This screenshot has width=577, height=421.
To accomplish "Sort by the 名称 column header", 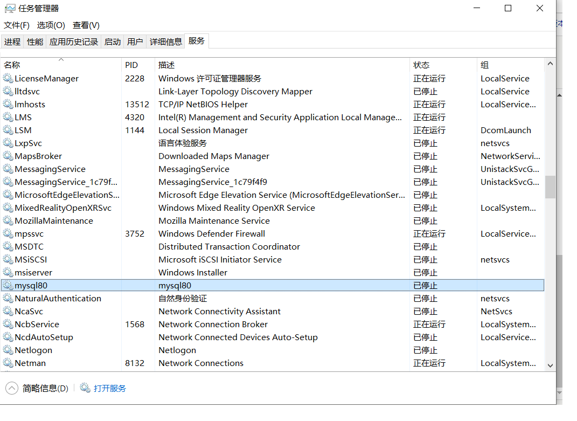I will (x=61, y=65).
